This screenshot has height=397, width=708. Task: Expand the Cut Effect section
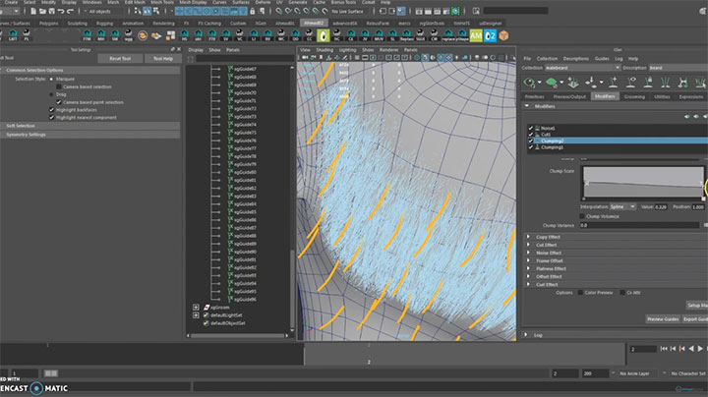coord(529,245)
